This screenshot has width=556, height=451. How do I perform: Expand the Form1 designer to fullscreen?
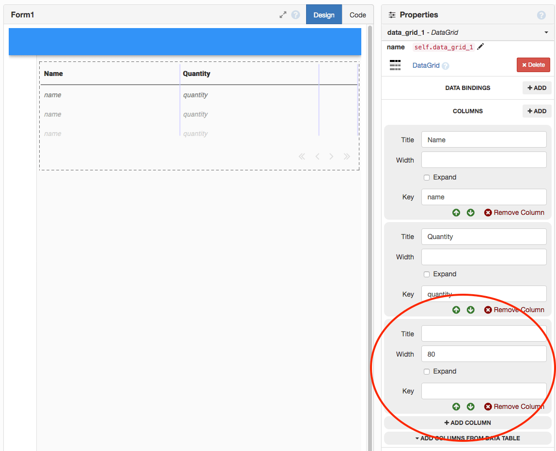click(283, 15)
